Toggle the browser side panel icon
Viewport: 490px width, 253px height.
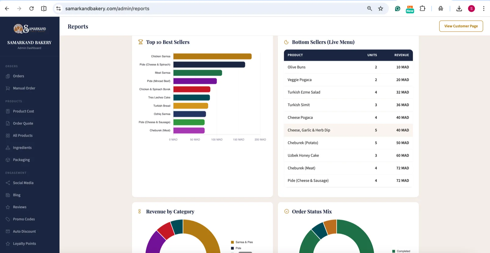(44, 9)
